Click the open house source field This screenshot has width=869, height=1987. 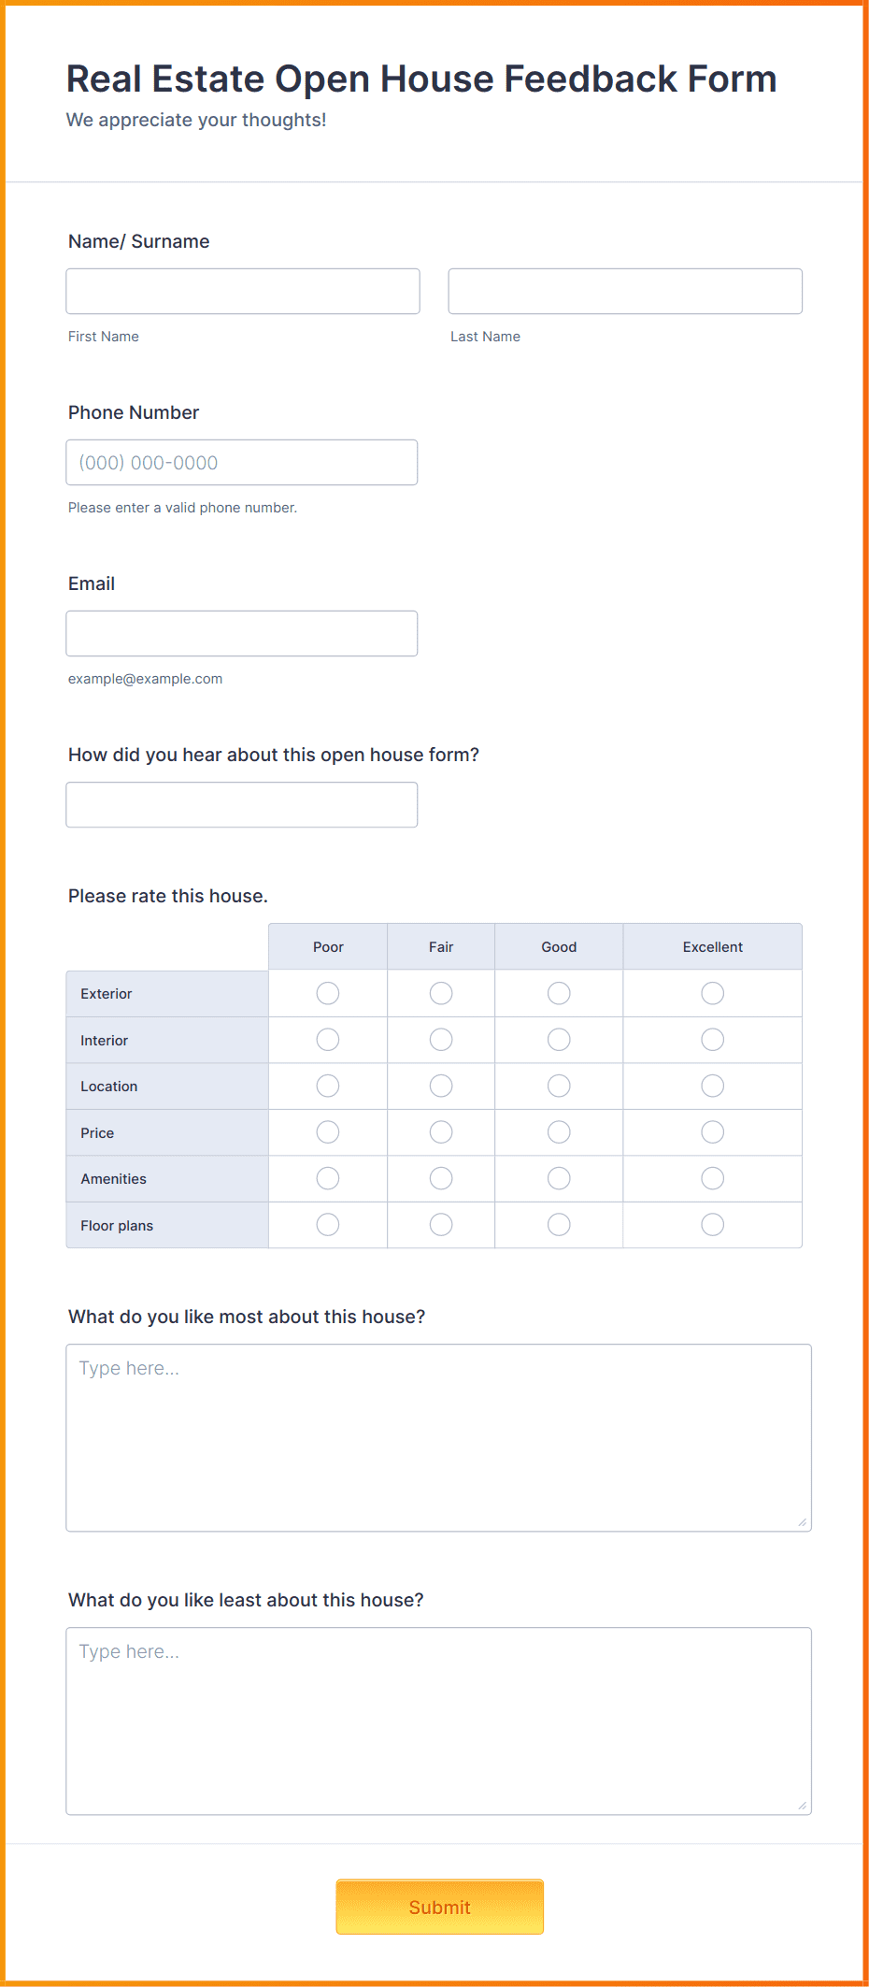[241, 804]
